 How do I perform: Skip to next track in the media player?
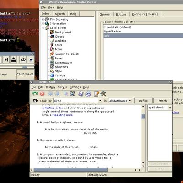click(6, 59)
